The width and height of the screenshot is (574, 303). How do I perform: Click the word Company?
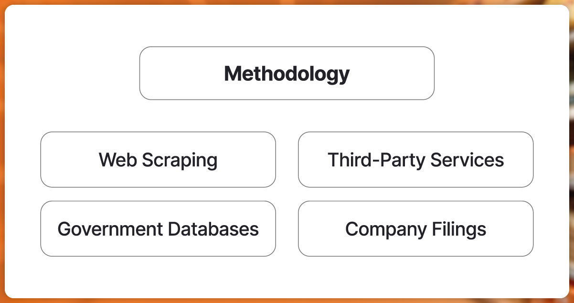click(x=384, y=229)
